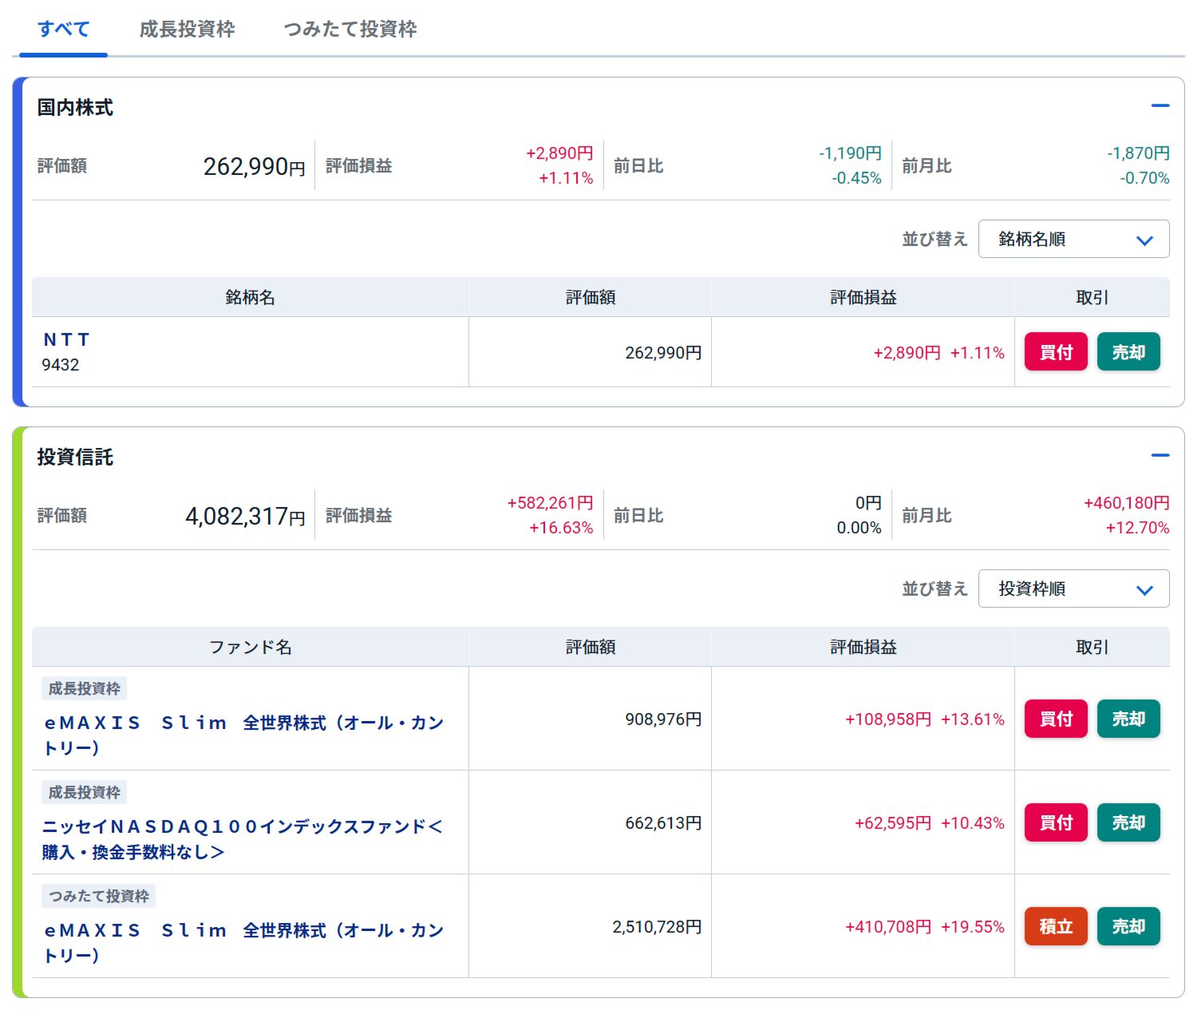Viewport: 1197px width, 1014px height.
Task: Click 売却 for つみたて投資枠 eMAXIS Slim
Action: [x=1128, y=926]
